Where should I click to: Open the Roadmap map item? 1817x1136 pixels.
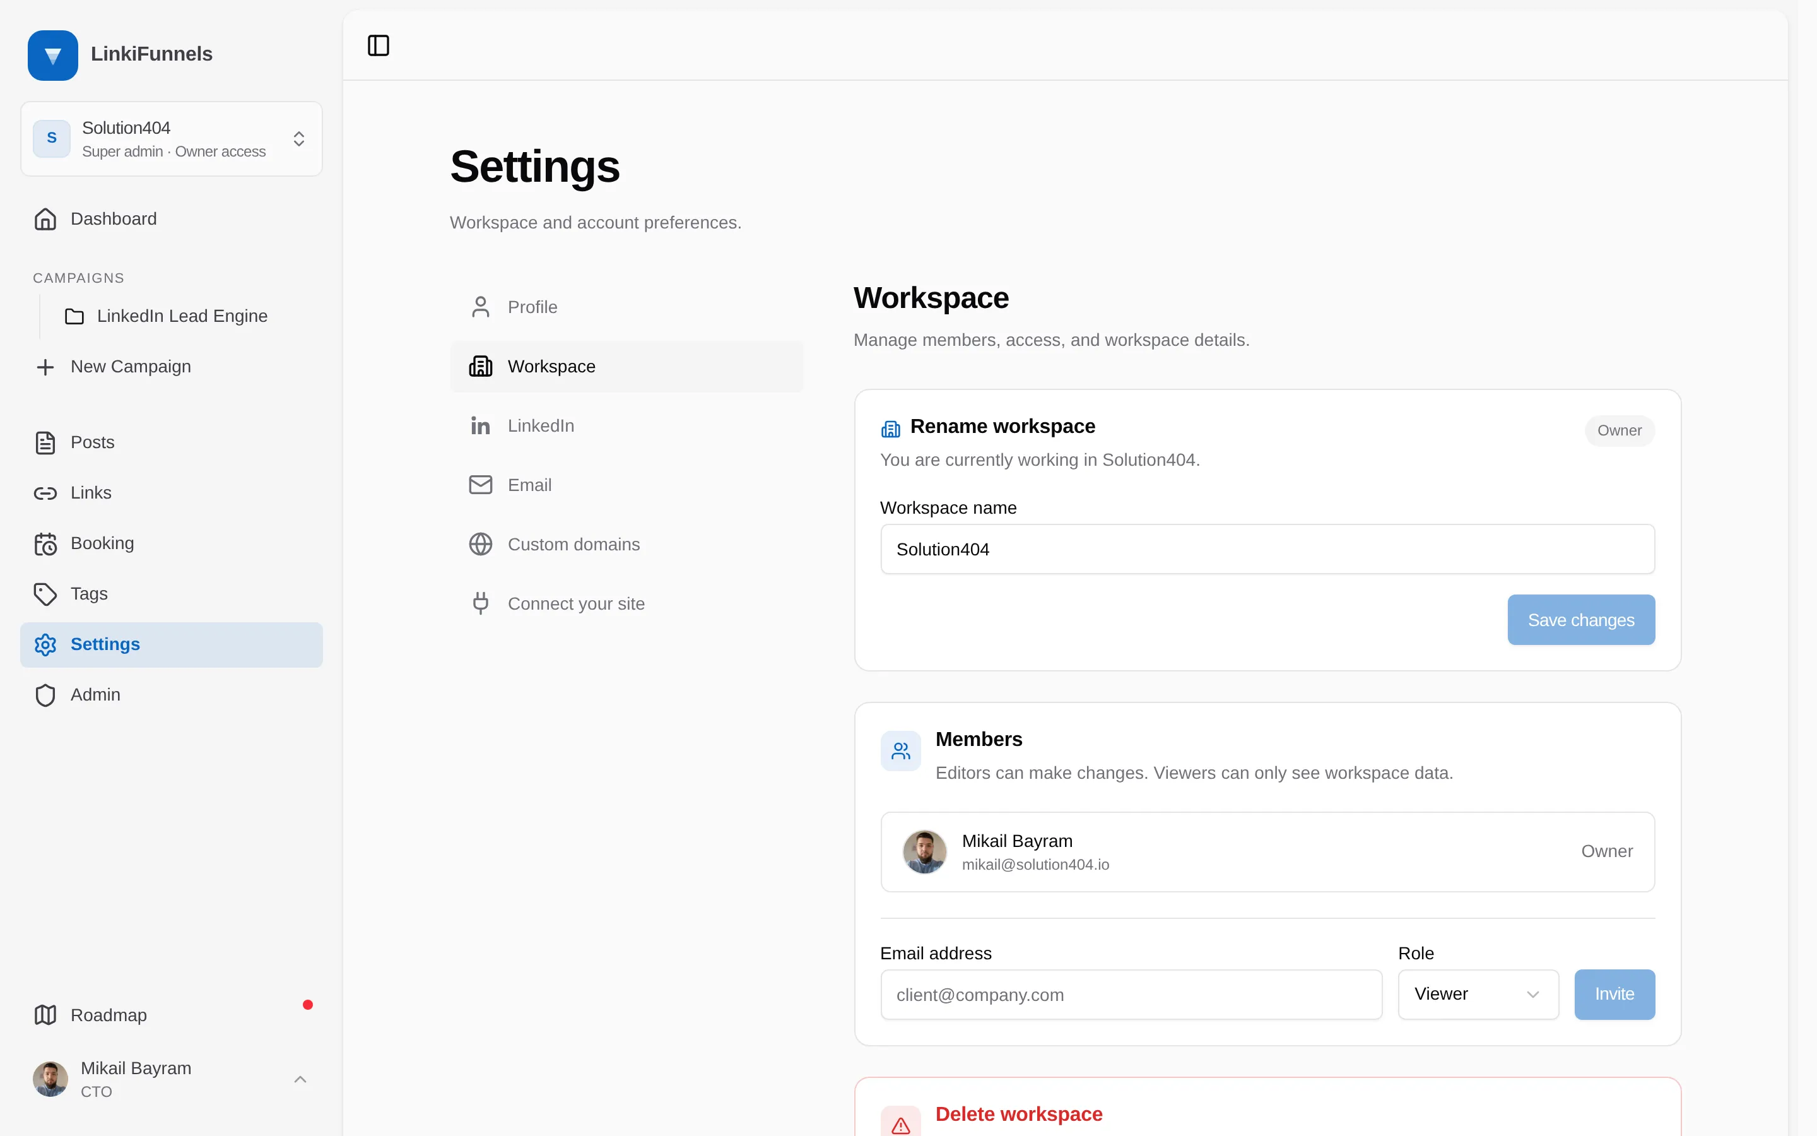point(171,1015)
